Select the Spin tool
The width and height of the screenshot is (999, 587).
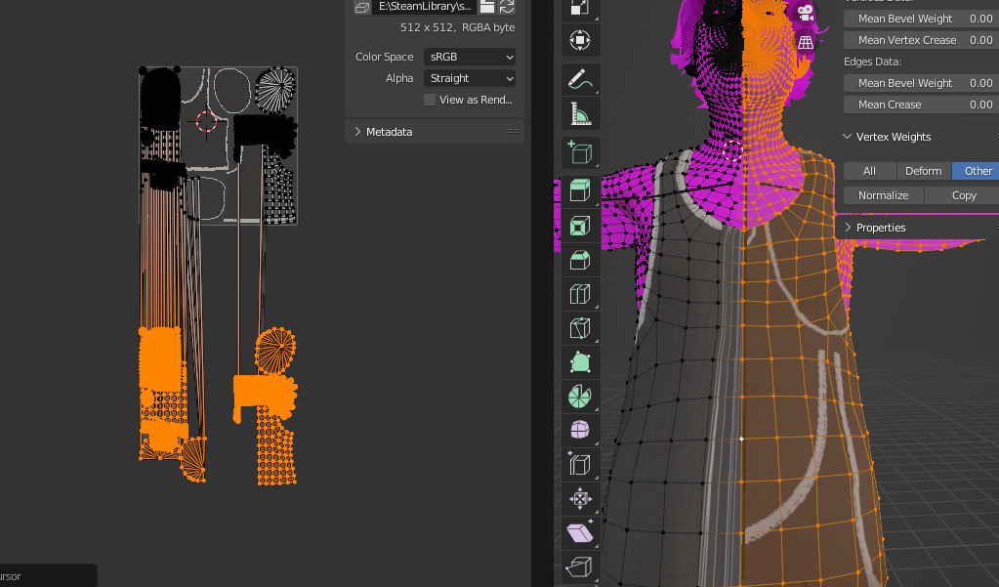(580, 397)
